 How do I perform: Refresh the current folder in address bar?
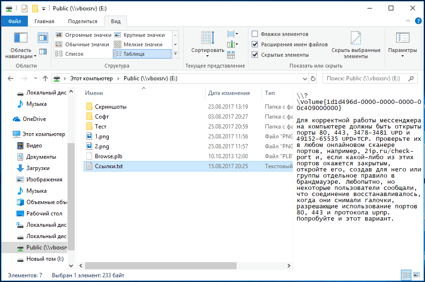tap(313, 78)
